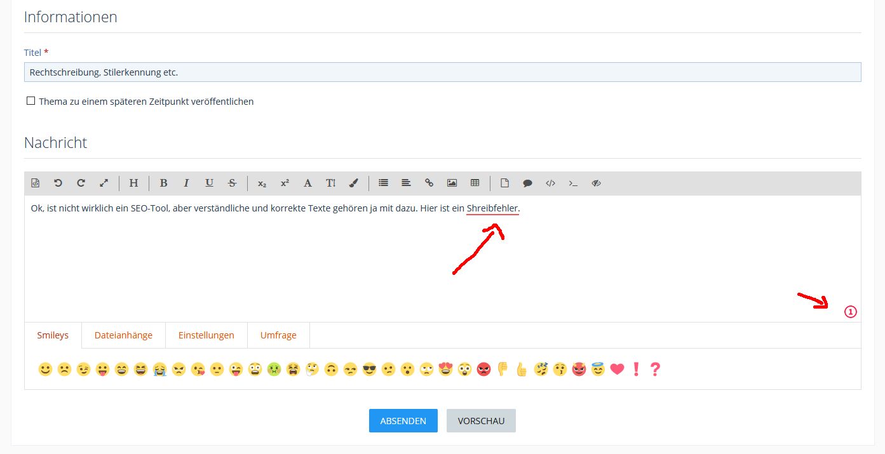Click the Vorschau button

tap(481, 420)
